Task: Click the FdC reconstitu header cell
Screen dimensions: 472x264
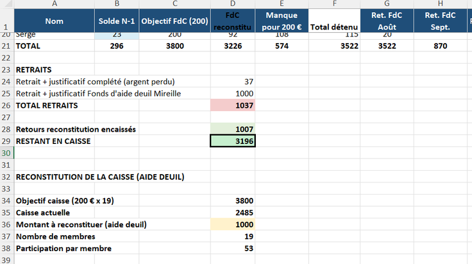Action: [233, 21]
